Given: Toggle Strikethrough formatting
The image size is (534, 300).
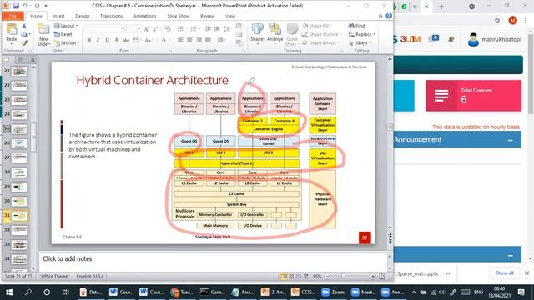Looking at the screenshot, I should [x=126, y=41].
